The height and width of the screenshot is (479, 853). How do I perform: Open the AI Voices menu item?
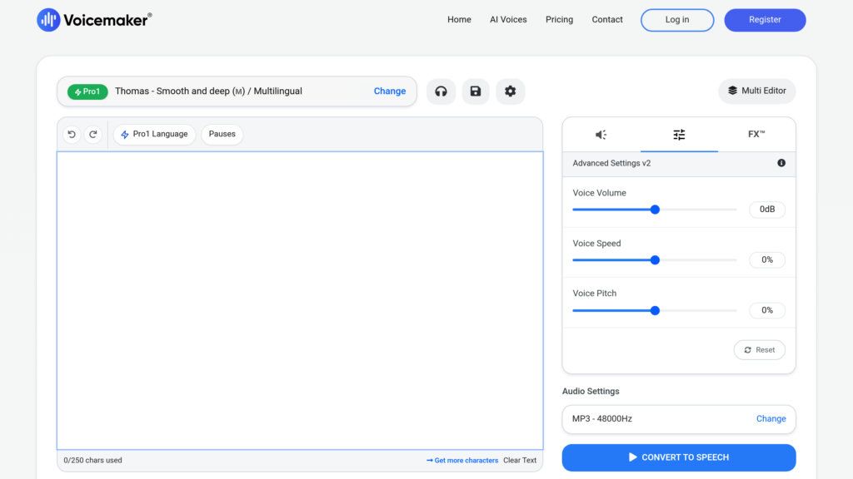point(508,19)
